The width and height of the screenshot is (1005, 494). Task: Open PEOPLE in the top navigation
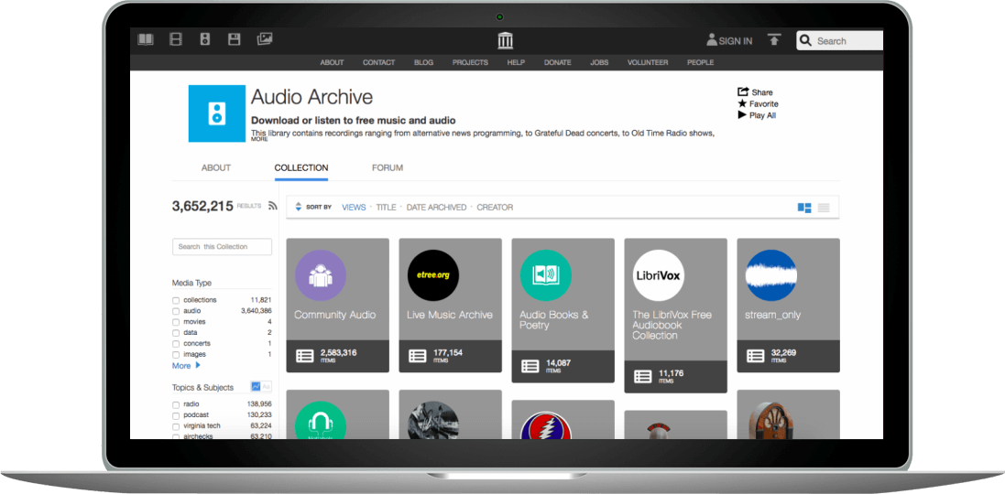(701, 63)
